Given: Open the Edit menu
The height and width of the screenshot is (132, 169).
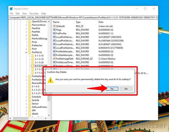Looking at the screenshot, I should click(x=18, y=13).
